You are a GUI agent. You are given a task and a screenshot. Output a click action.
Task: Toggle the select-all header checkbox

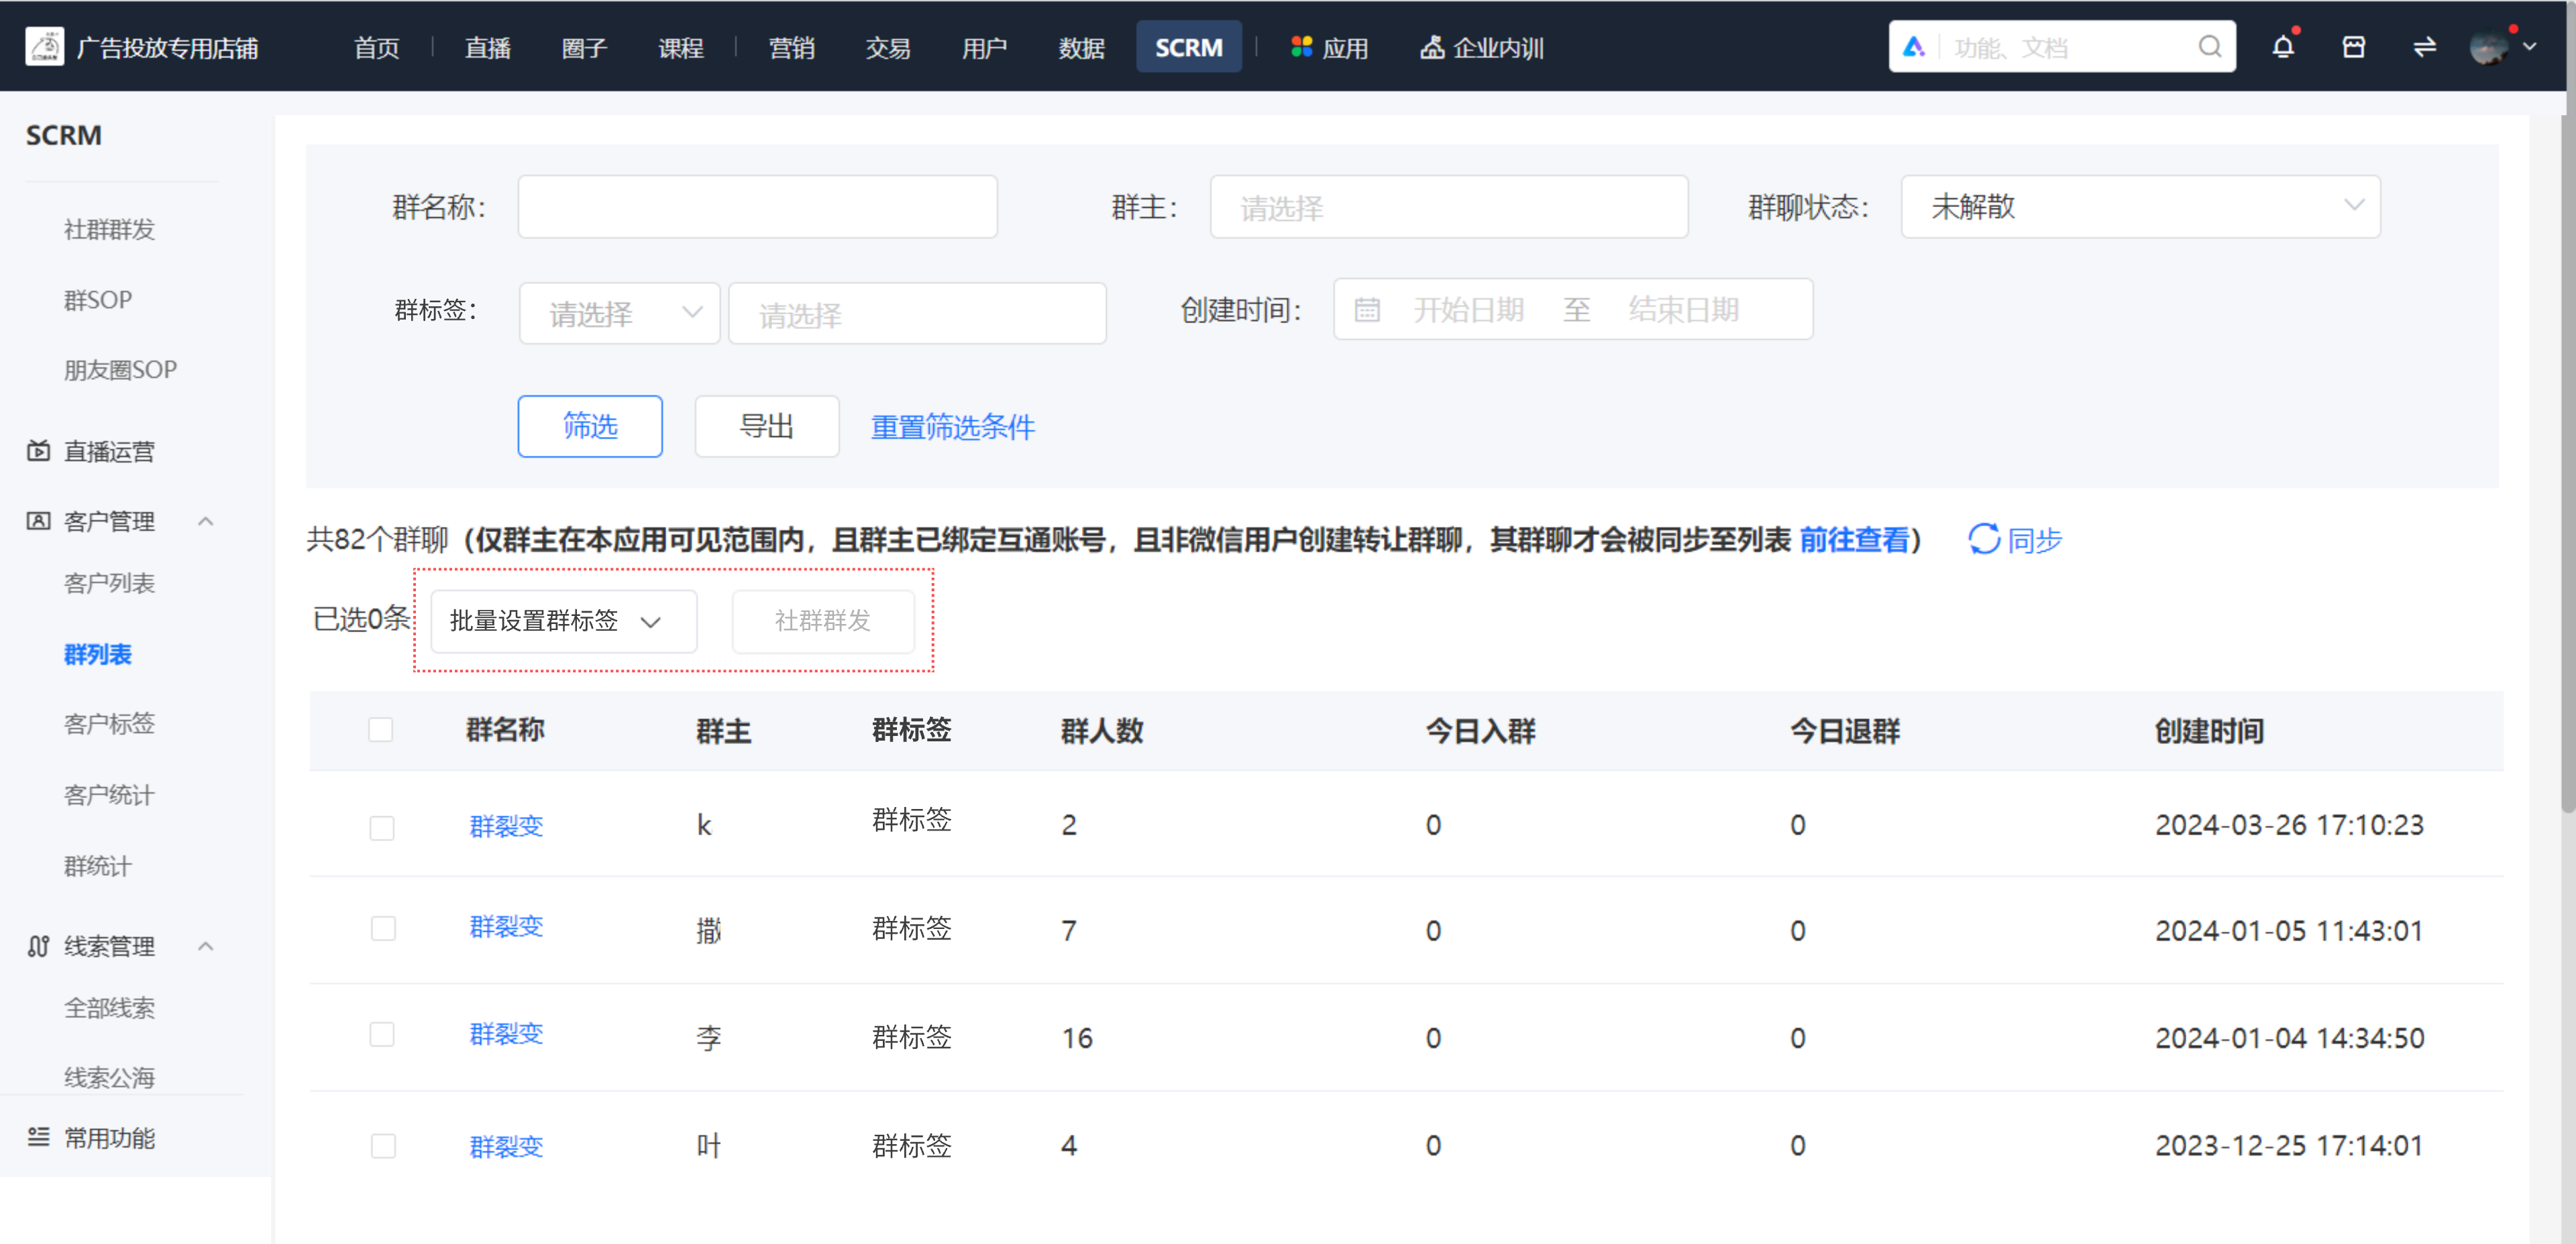pyautogui.click(x=380, y=729)
